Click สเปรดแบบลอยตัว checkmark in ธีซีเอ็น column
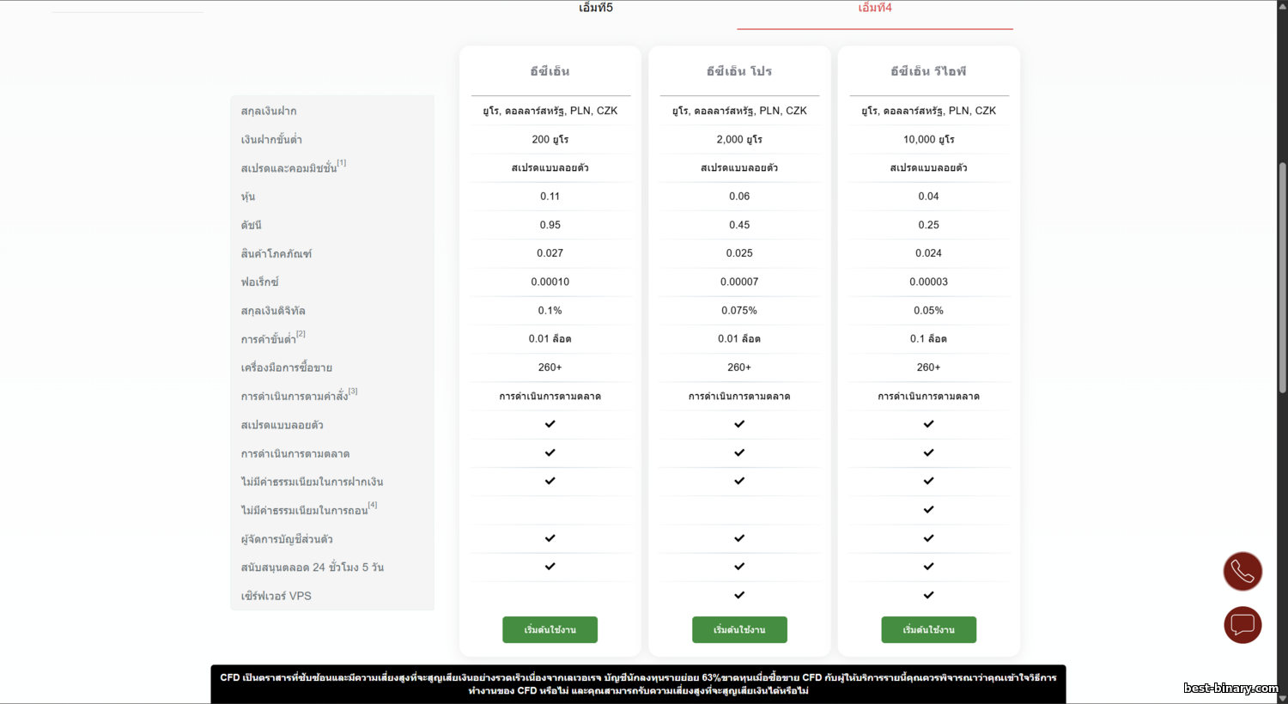Viewport: 1288px width, 704px height. [x=550, y=424]
